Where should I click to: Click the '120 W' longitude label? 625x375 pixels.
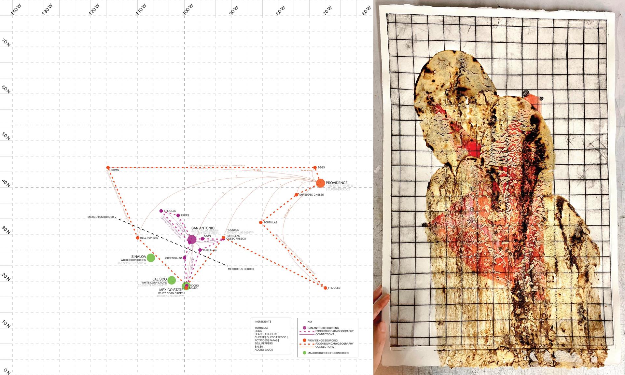point(94,10)
